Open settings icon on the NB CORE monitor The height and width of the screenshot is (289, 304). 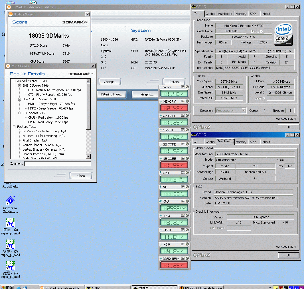point(183,158)
